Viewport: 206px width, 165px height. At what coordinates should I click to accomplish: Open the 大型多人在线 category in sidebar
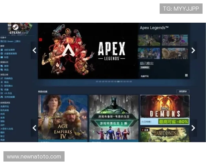point(7,129)
